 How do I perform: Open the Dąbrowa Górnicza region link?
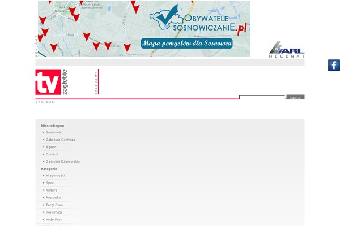pyautogui.click(x=60, y=140)
